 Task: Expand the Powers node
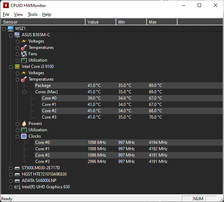17,124
